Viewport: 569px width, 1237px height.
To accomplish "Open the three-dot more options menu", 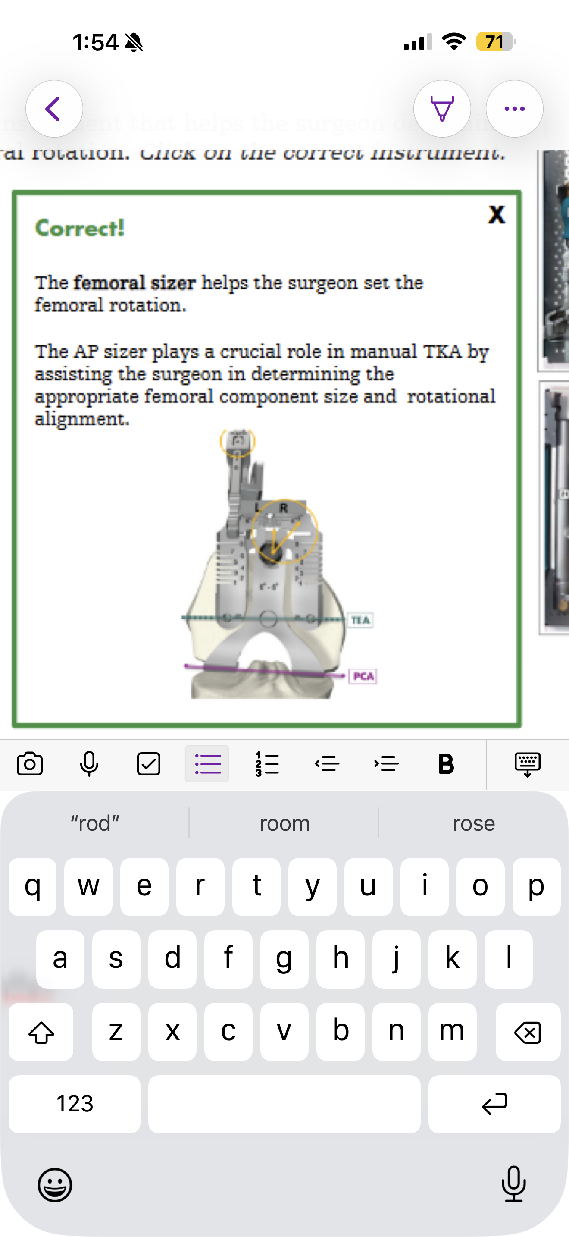I will (514, 109).
